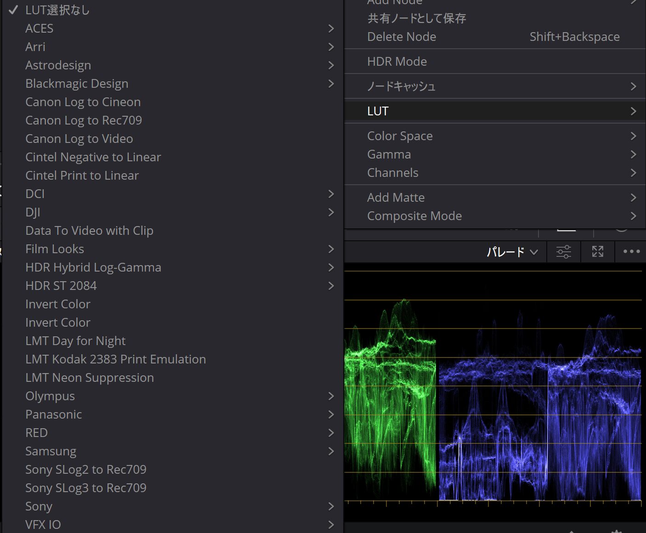
Task: Open the VFX IO LUT submenu
Action: point(173,525)
